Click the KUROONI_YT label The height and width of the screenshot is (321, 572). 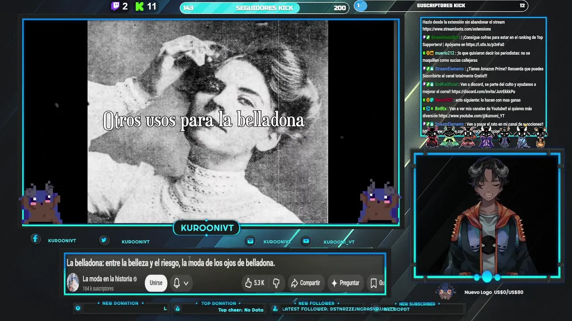click(339, 242)
